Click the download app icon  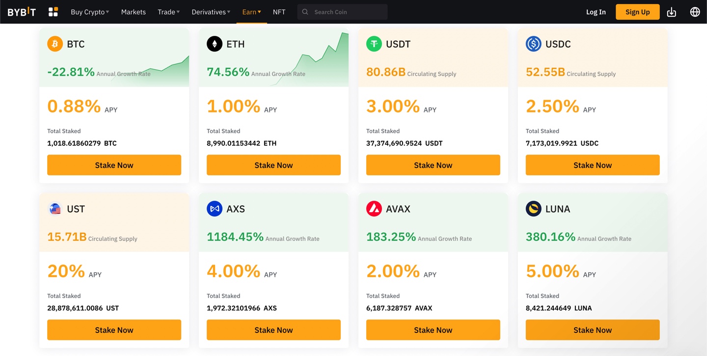pyautogui.click(x=672, y=12)
